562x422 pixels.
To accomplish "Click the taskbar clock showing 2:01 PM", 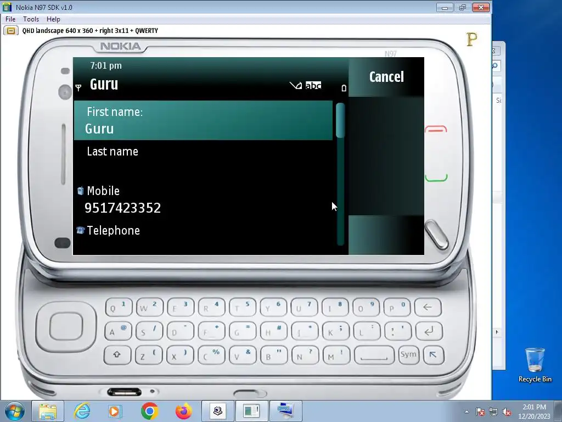I will [533, 412].
